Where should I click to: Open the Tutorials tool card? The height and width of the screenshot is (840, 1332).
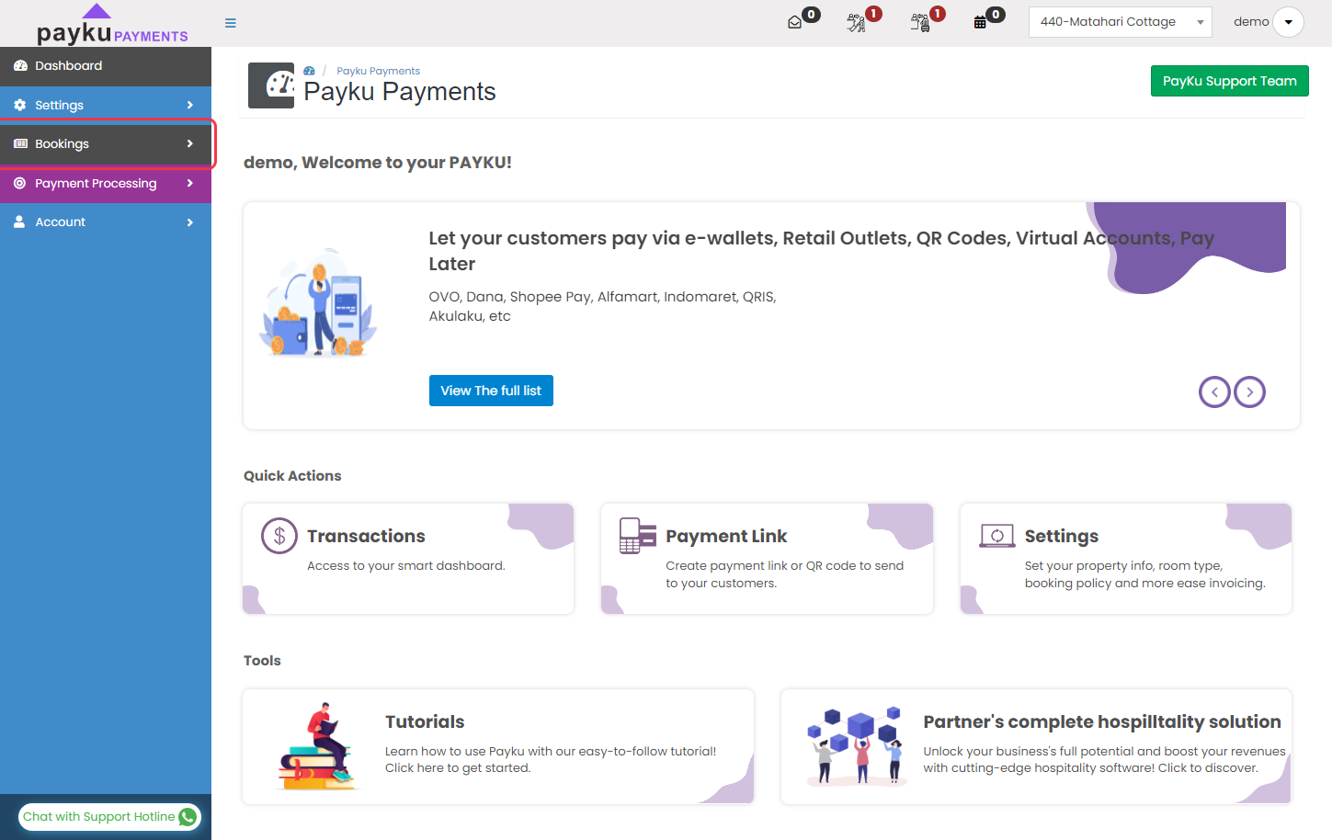coord(498,747)
